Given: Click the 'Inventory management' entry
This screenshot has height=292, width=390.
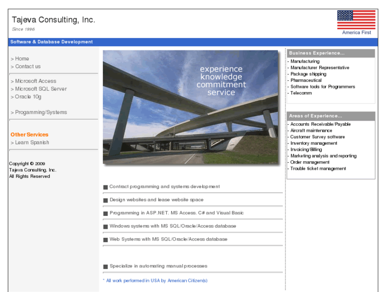Looking at the screenshot, I should click(x=314, y=143).
